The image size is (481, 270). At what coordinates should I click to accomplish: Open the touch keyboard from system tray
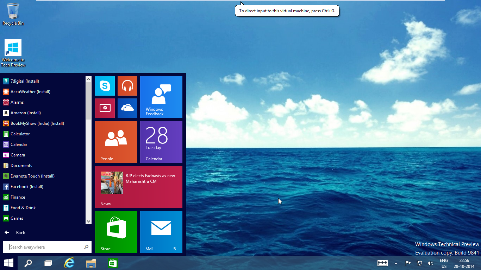pyautogui.click(x=383, y=263)
